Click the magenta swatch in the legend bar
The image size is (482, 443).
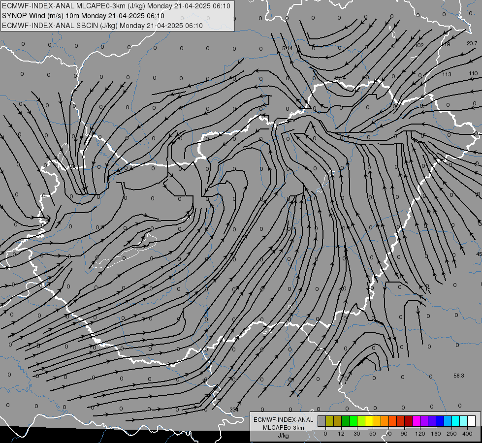click(x=416, y=421)
